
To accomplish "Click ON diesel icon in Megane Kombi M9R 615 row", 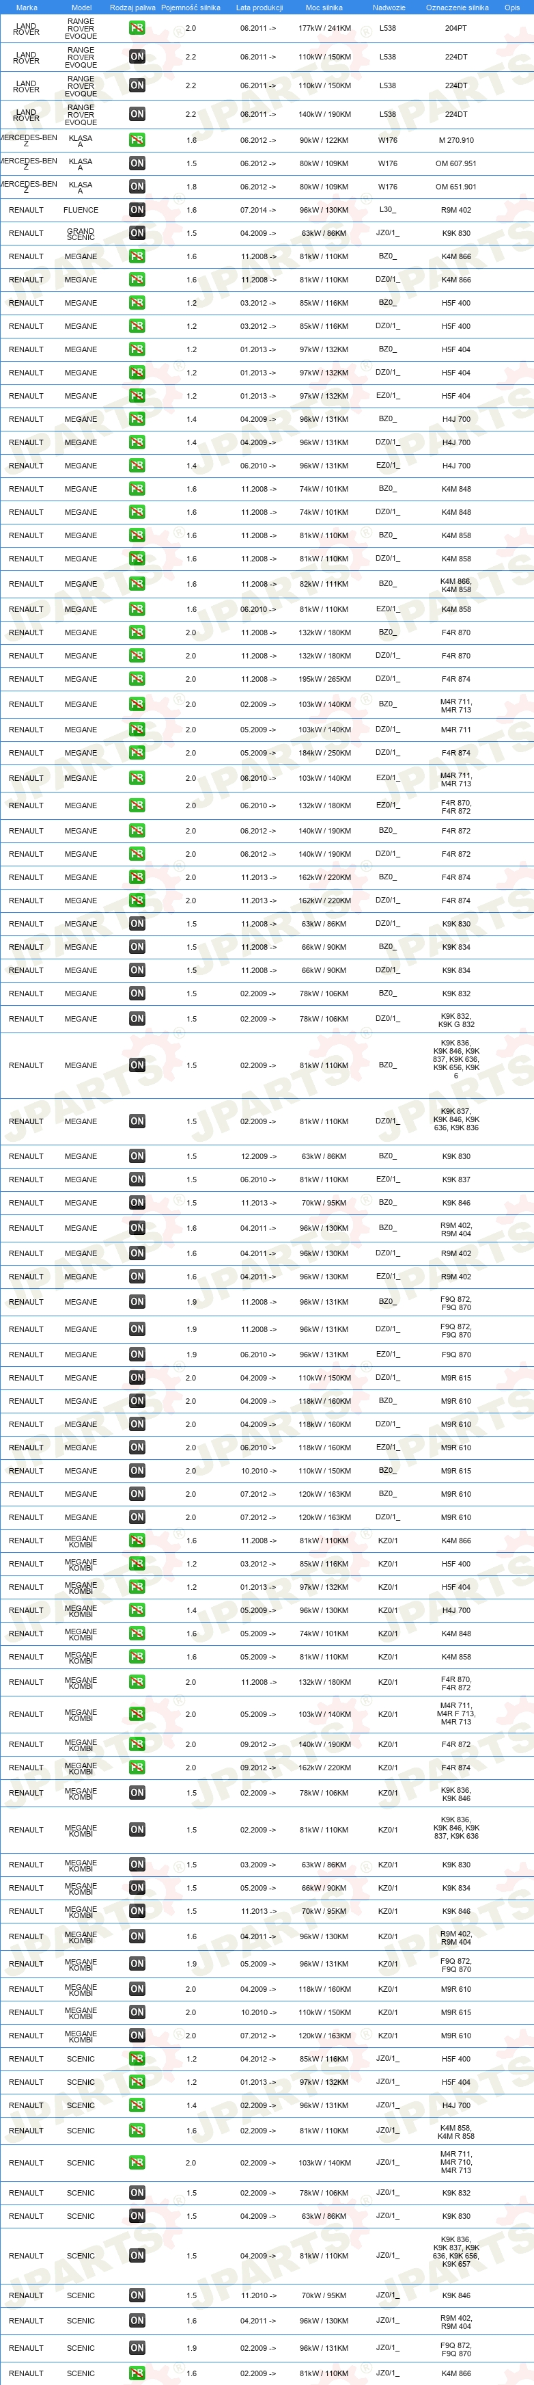I will coord(137,2013).
